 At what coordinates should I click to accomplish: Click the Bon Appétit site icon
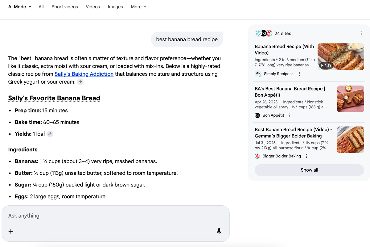point(257,115)
